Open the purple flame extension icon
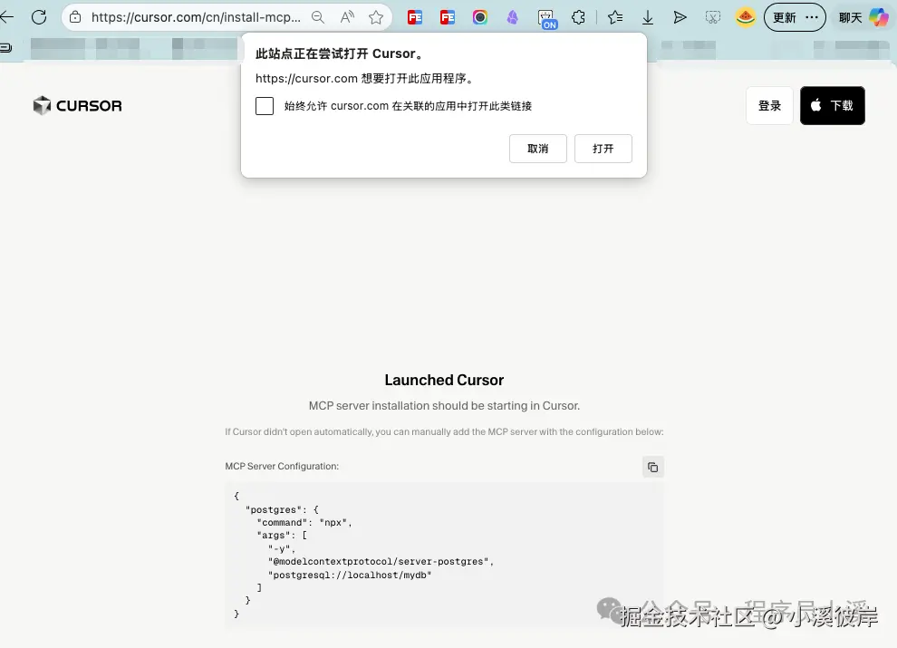This screenshot has height=648, width=897. coord(513,18)
